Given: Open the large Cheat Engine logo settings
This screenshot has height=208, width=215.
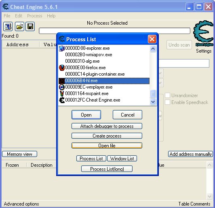Looking at the screenshot, I should 203,33.
